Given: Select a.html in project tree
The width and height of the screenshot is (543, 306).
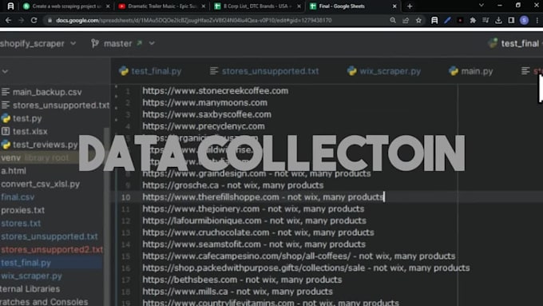Looking at the screenshot, I should click(13, 171).
